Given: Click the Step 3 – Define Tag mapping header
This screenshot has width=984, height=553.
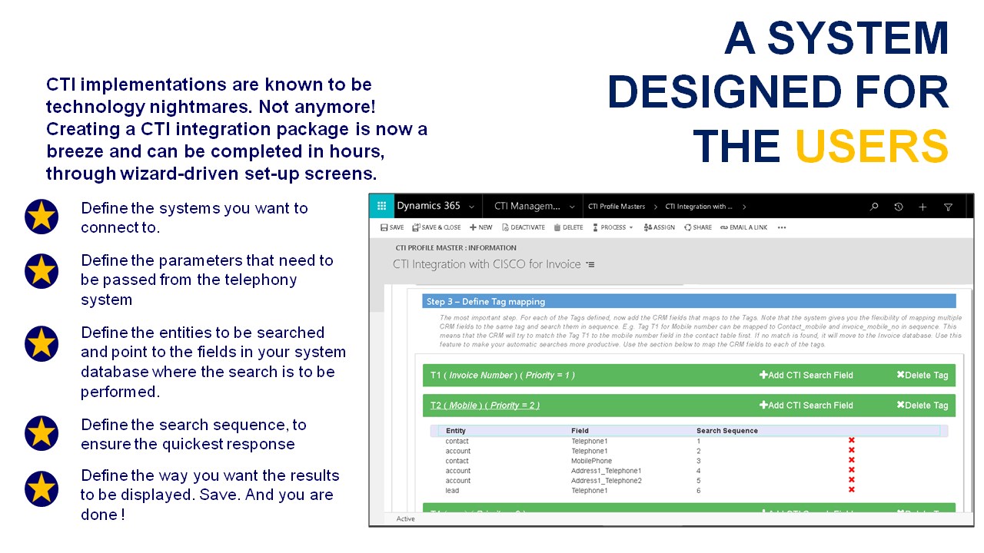Looking at the screenshot, I should (x=689, y=301).
